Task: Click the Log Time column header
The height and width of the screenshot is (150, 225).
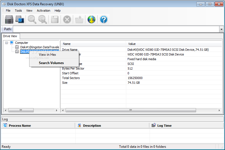Action: pyautogui.click(x=187, y=125)
